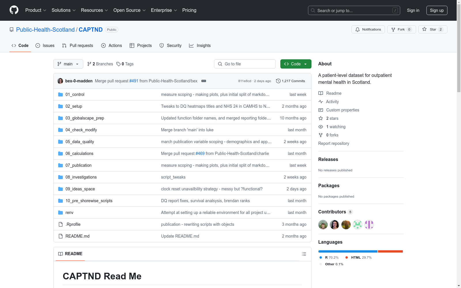
Task: Expand the Resources menu
Action: pos(95,10)
